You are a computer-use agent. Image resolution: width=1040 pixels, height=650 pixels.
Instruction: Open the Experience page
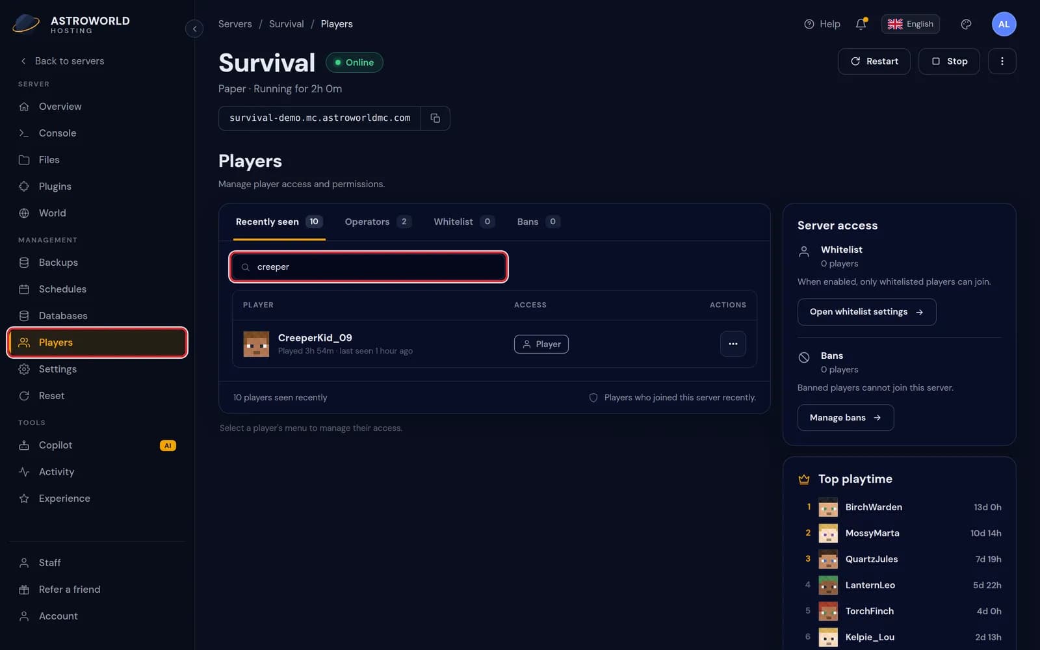pos(97,499)
